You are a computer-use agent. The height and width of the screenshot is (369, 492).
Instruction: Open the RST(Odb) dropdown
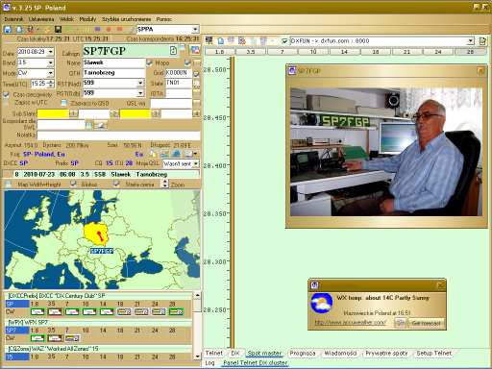[x=140, y=93]
